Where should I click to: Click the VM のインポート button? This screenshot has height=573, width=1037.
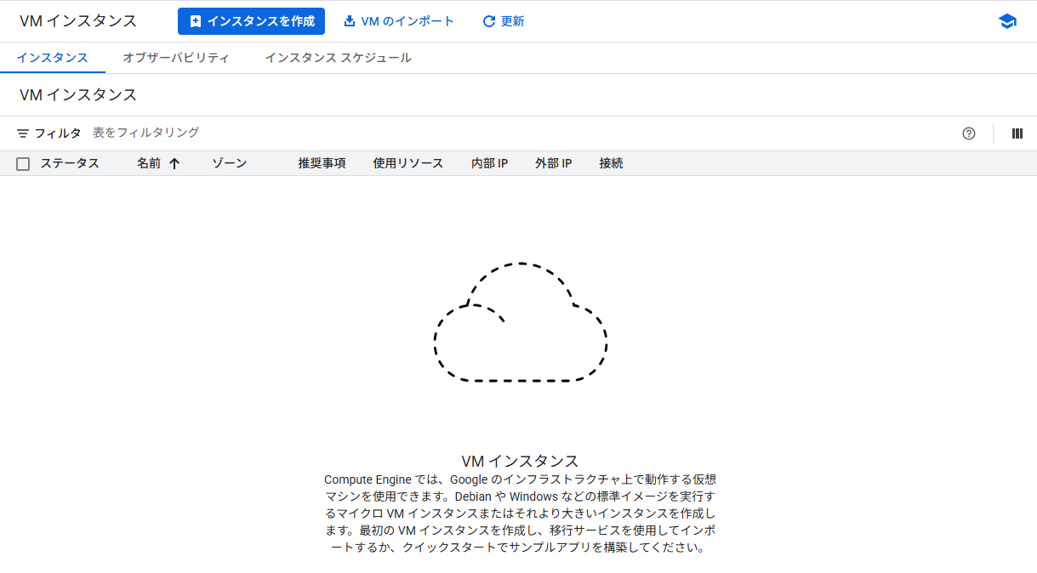[399, 21]
